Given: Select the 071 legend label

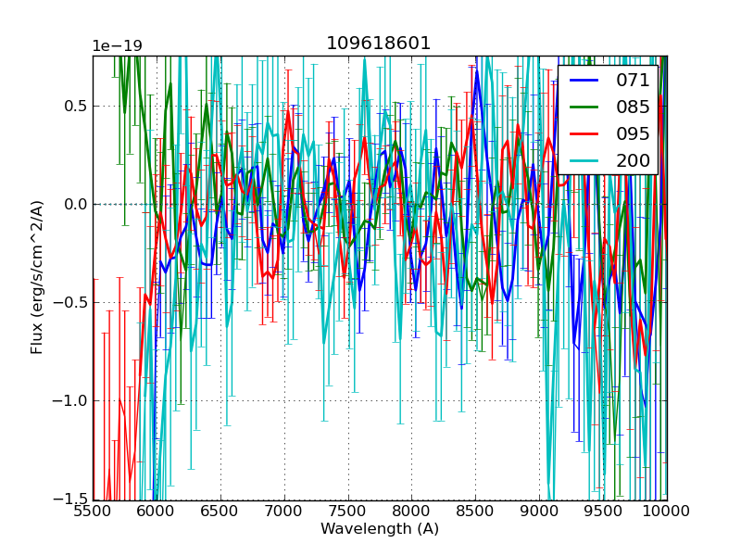Looking at the screenshot, I should coord(633,81).
